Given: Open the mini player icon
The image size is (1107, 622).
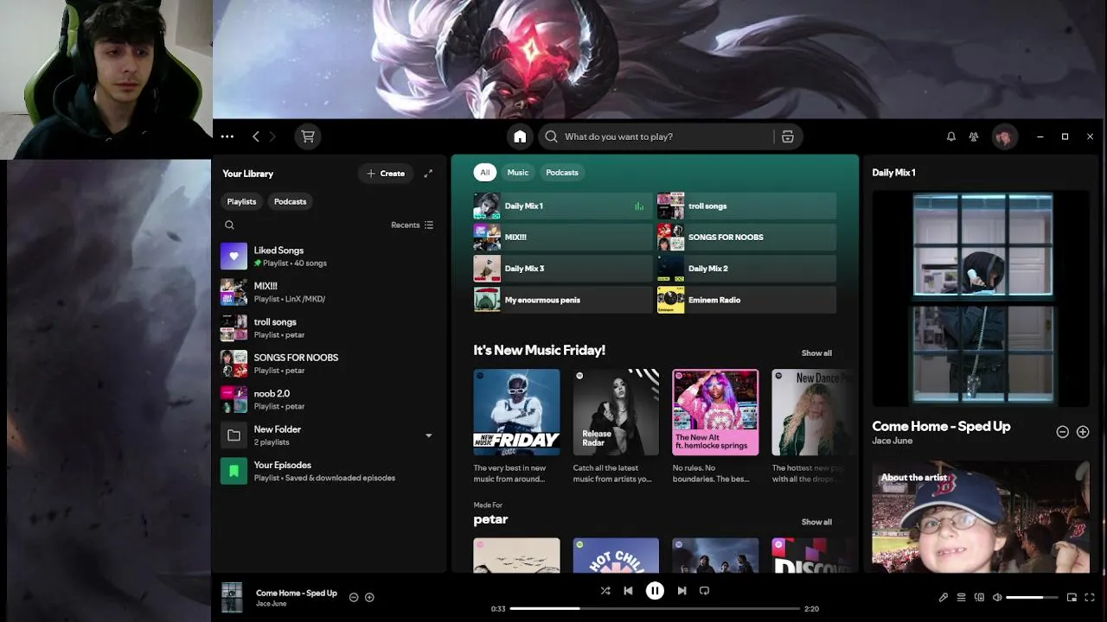Looking at the screenshot, I should [x=1072, y=597].
